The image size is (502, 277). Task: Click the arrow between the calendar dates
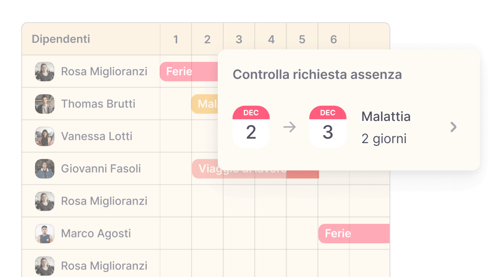[289, 127]
